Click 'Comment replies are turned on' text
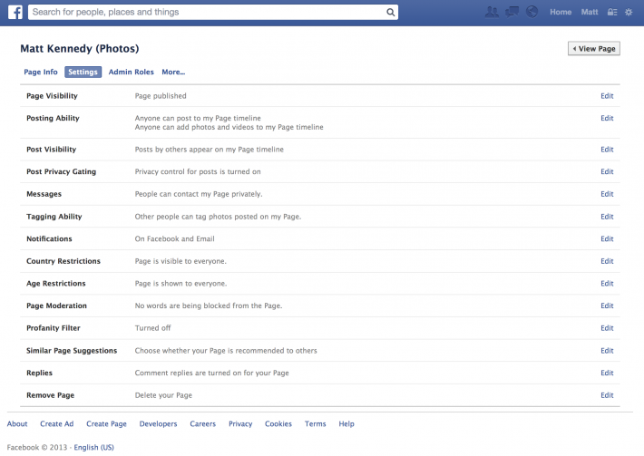Viewport: 644px width, 456px height. pyautogui.click(x=211, y=374)
